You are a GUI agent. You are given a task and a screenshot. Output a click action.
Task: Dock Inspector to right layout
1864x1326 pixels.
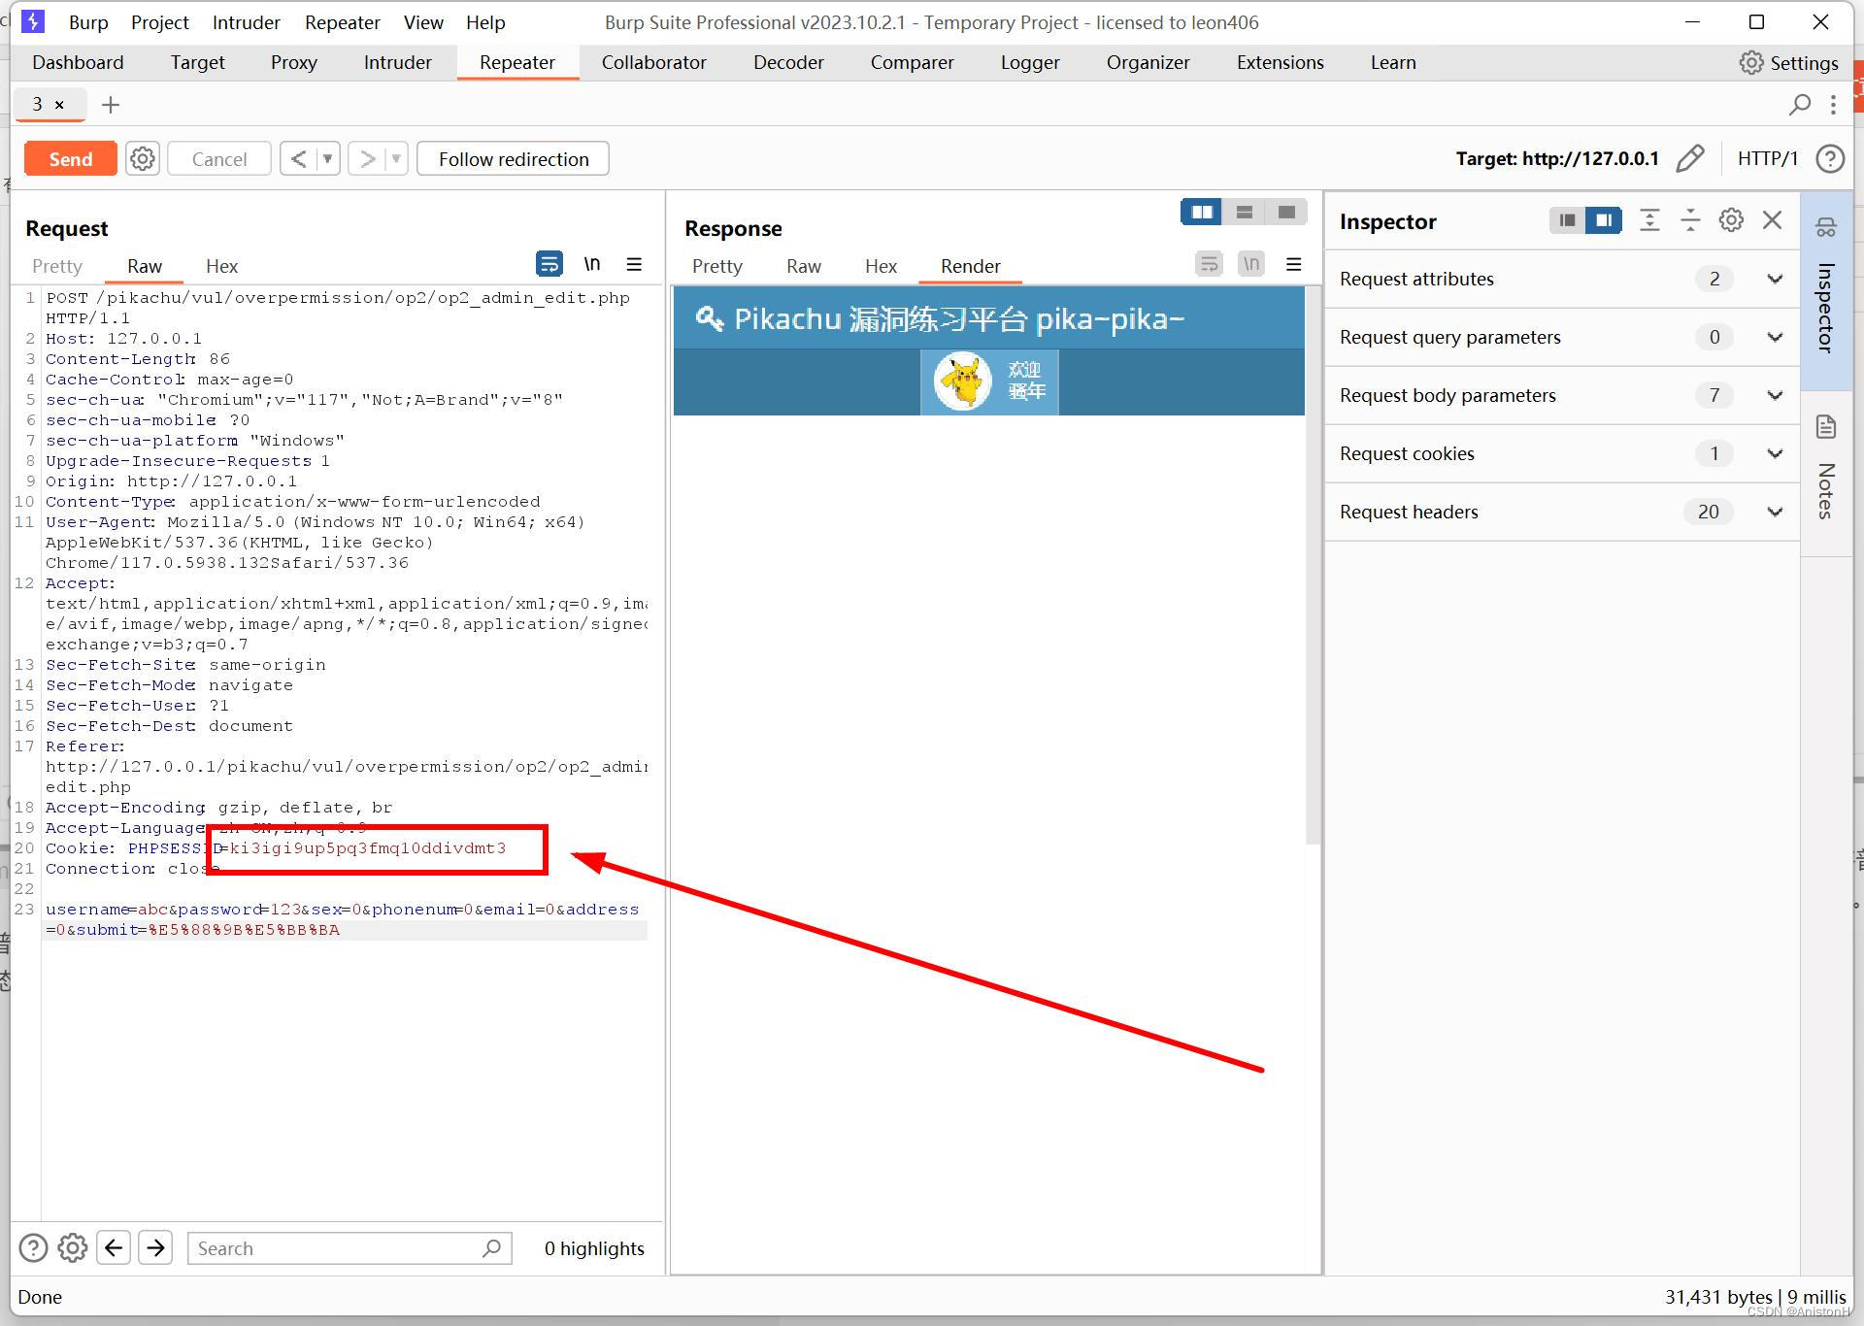tap(1604, 220)
